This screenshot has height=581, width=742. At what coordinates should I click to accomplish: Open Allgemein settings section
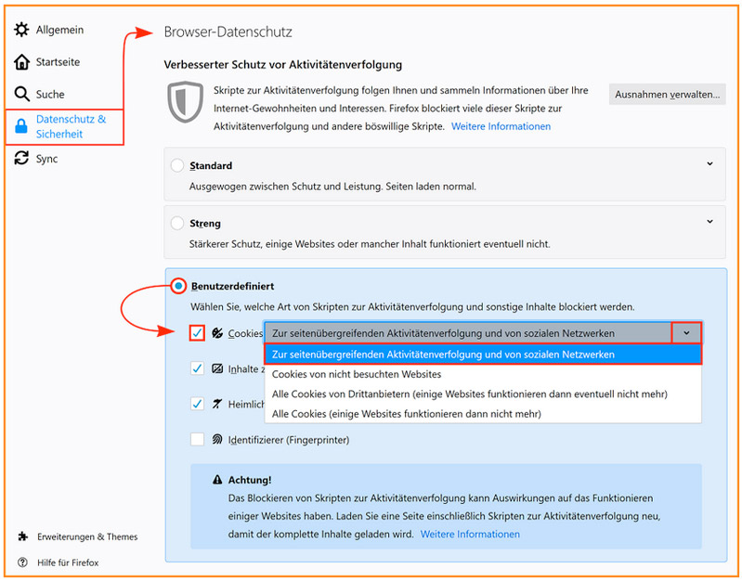point(48,30)
